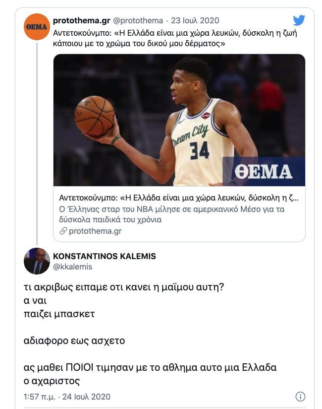Click the 1:57 π.μ. 24 Ιουλ 2020 timestamp
Viewport: 322px width, 409px height.
coord(67,397)
